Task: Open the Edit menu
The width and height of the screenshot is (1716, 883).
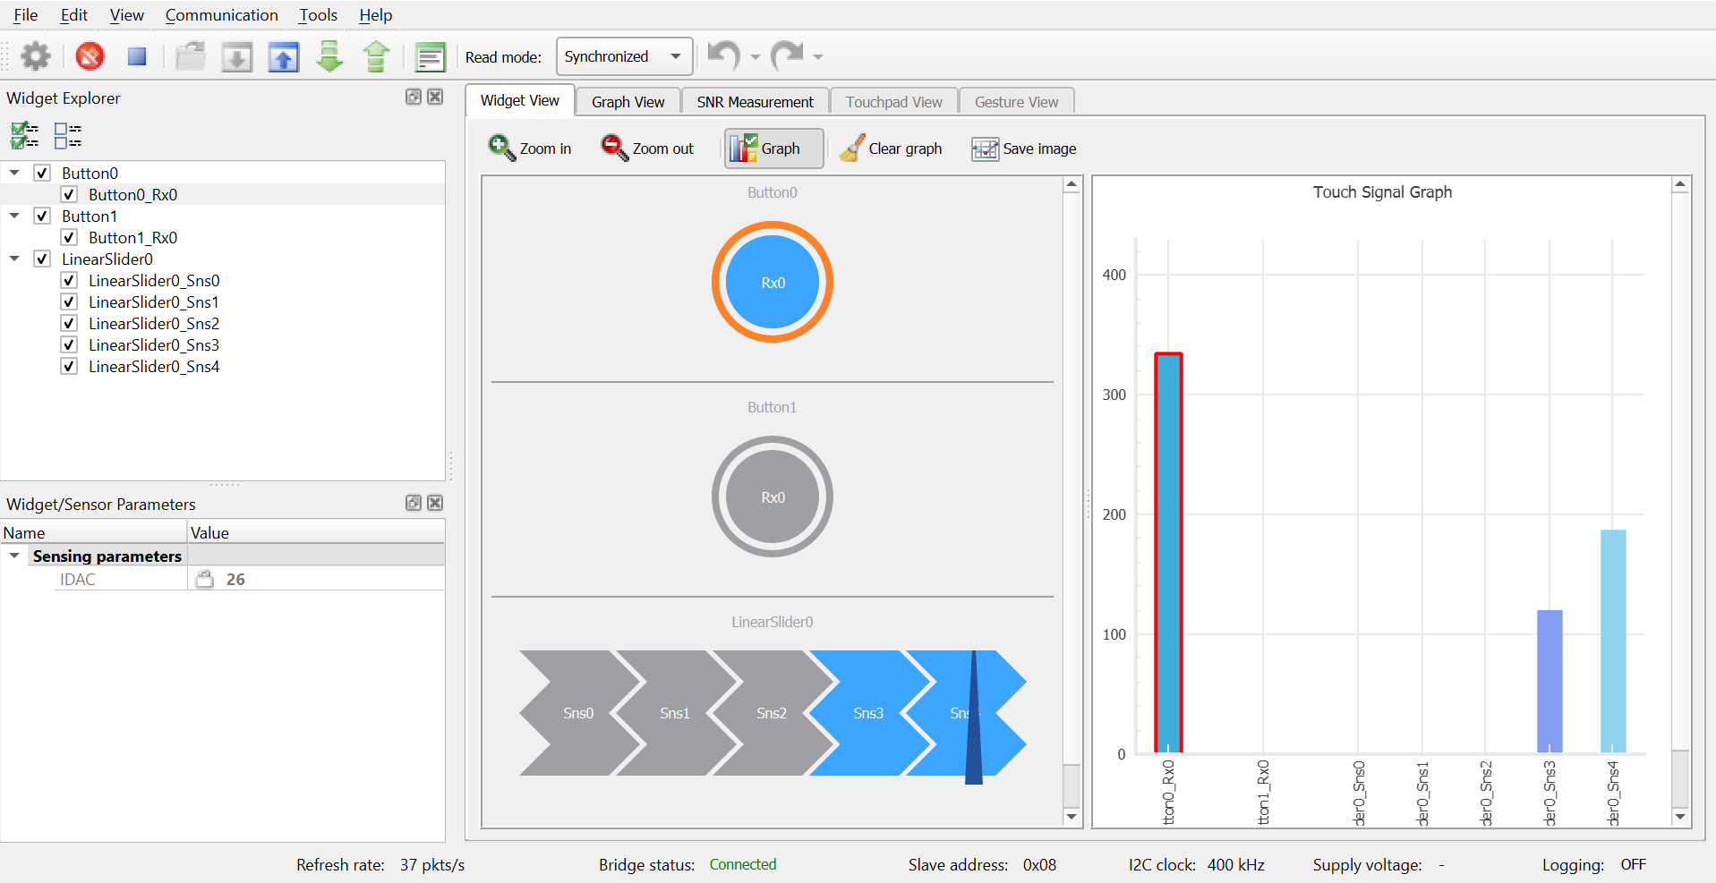Action: click(73, 15)
